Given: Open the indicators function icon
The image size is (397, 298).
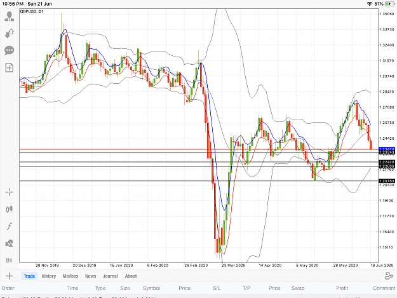Looking at the screenshot, I should [10, 226].
